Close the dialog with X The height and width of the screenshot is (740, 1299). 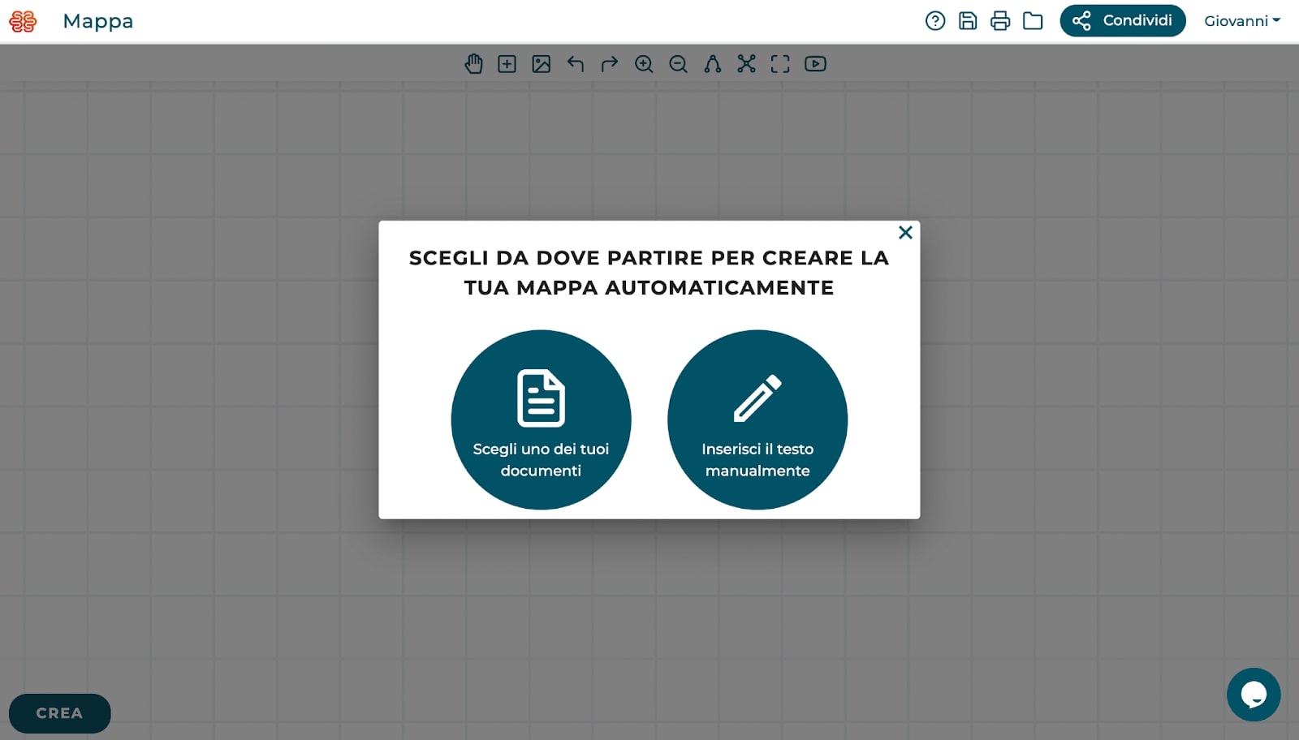coord(905,233)
